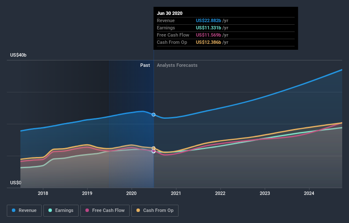Select the 2024 x-axis label

click(x=309, y=193)
